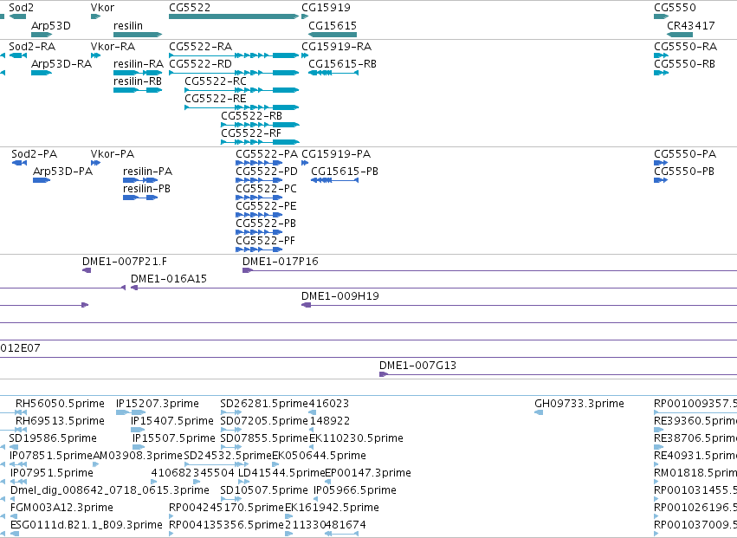
Task: Click protein CG5522-PF
Action: (259, 250)
